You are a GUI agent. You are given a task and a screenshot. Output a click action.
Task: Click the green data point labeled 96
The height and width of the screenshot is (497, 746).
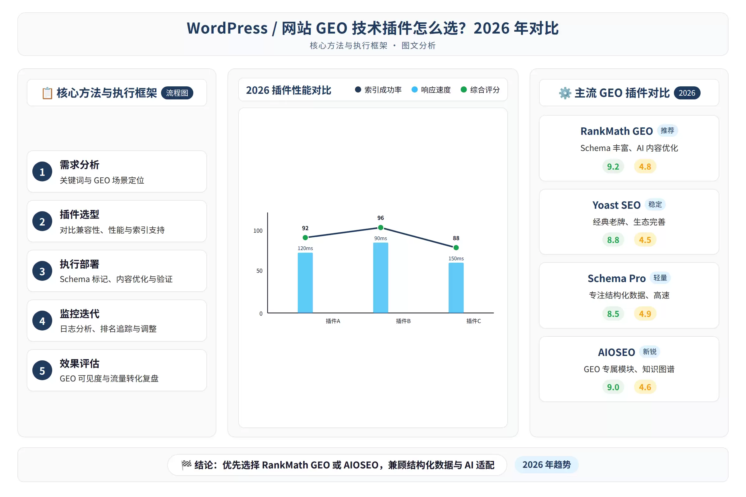tap(380, 228)
